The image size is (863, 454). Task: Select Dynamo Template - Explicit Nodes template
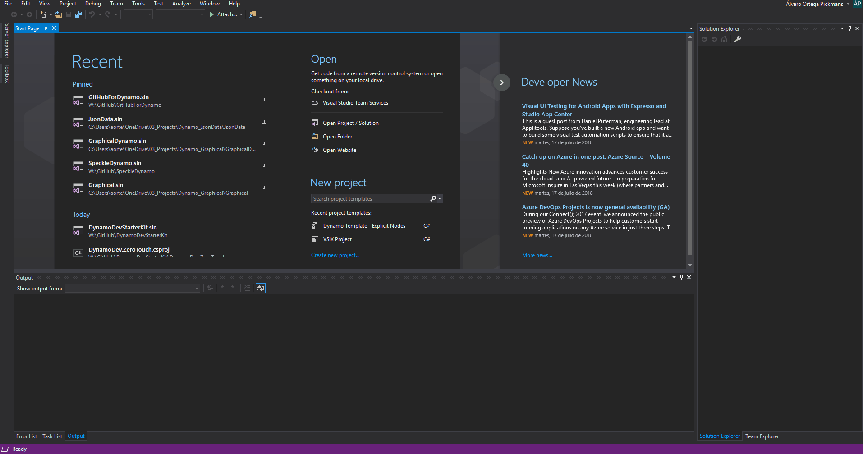364,226
